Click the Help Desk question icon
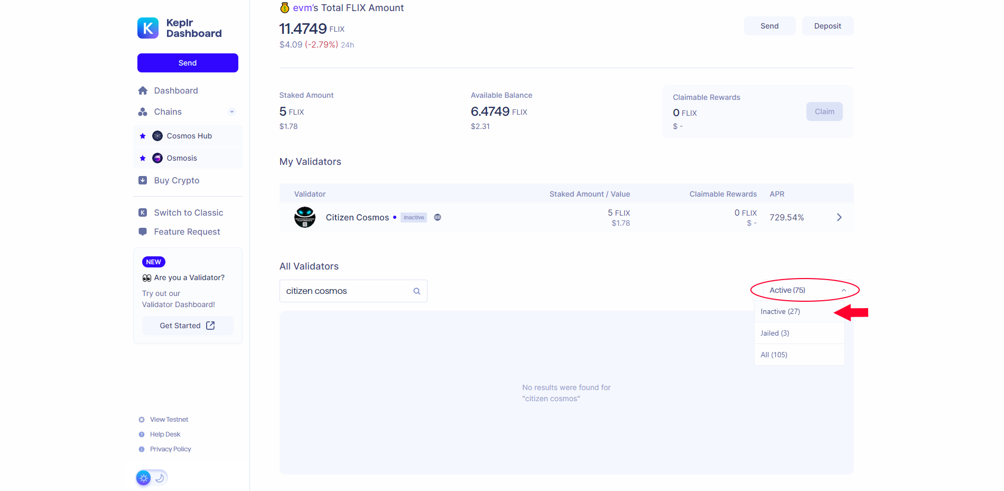Image resolution: width=1004 pixels, height=491 pixels. (x=142, y=434)
